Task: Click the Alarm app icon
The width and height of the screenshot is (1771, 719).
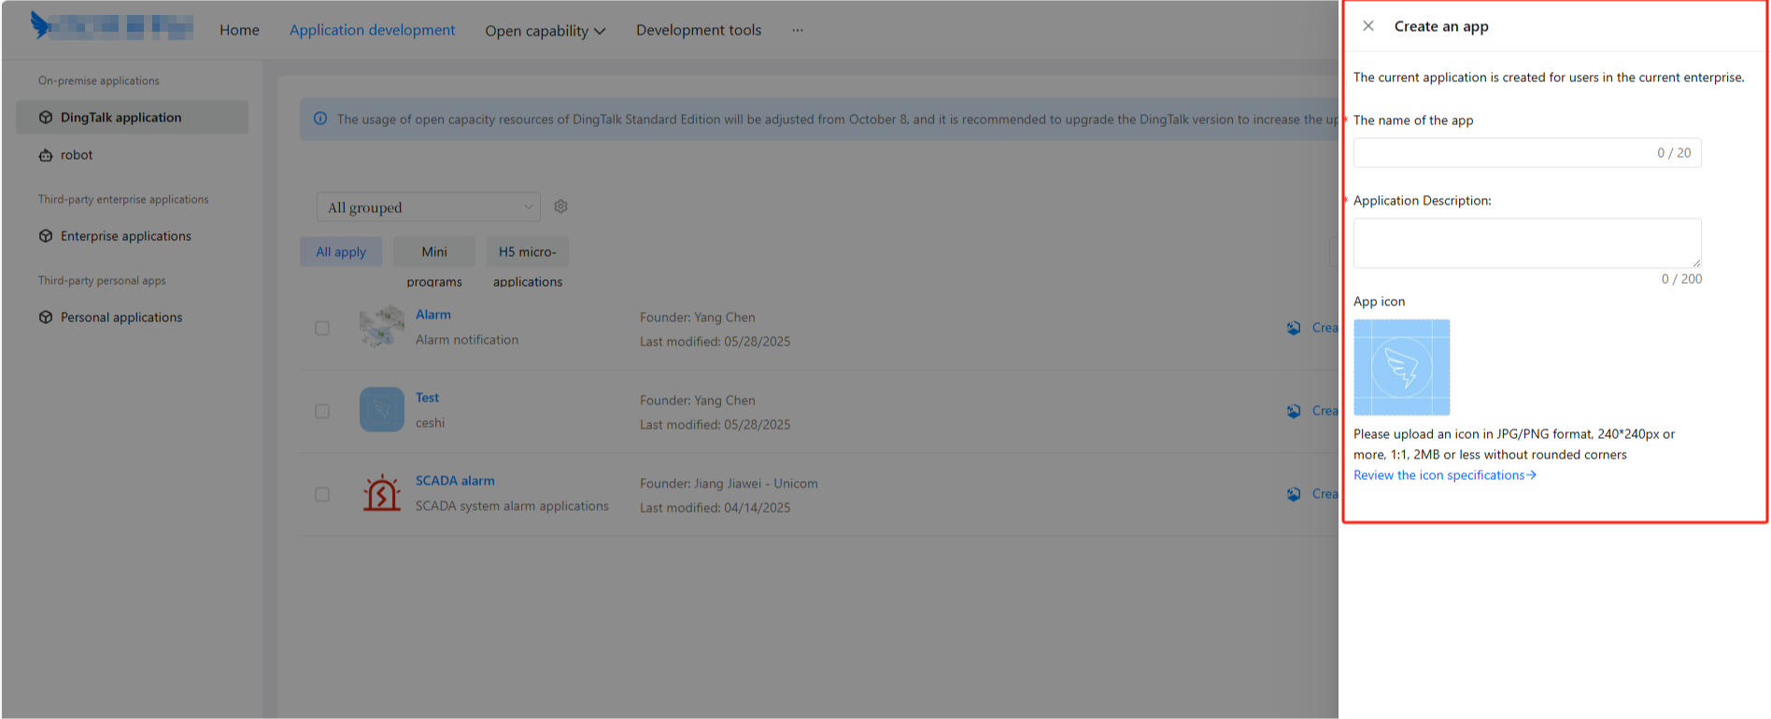Action: (x=381, y=327)
